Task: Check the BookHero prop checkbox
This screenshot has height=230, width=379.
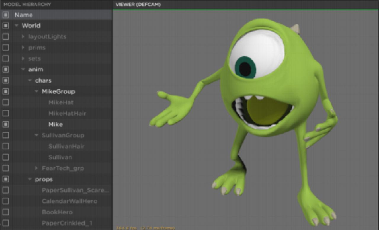Action: coord(6,212)
